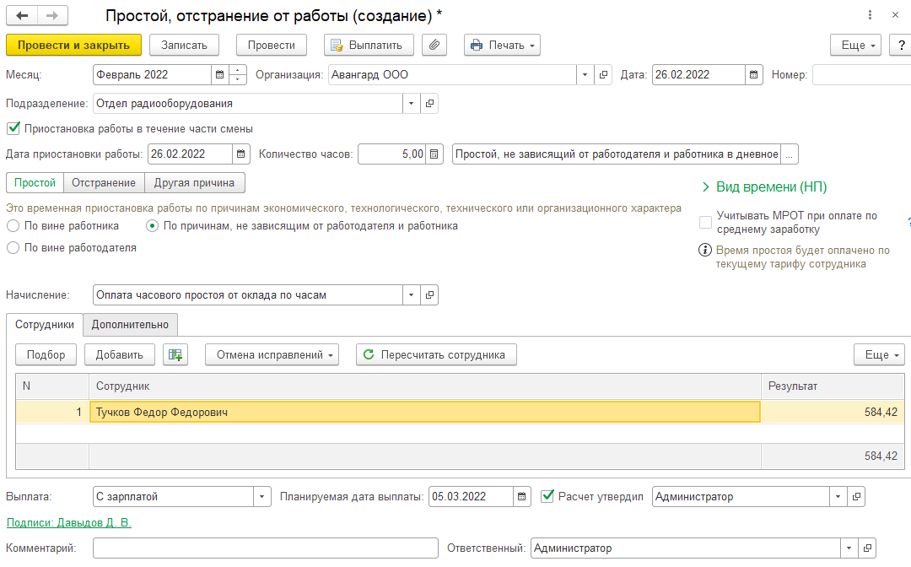Click the Провести и закрыть button
Image resolution: width=911 pixels, height=567 pixels.
[x=73, y=45]
